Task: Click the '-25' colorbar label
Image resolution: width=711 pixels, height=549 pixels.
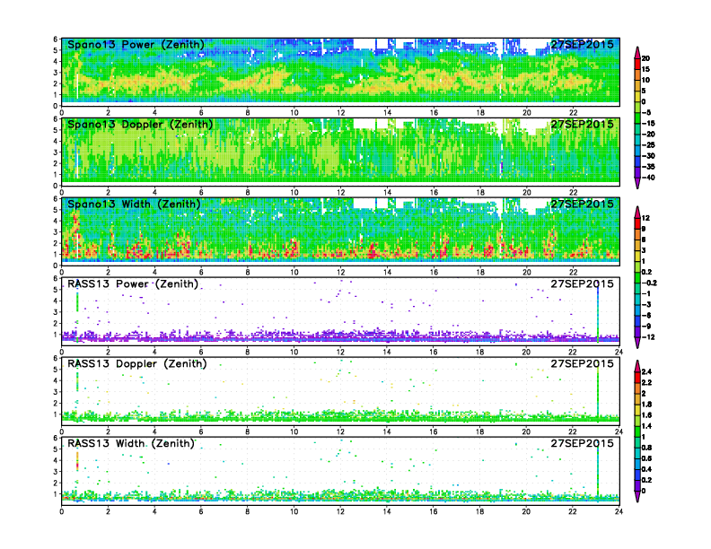Action: 648,145
